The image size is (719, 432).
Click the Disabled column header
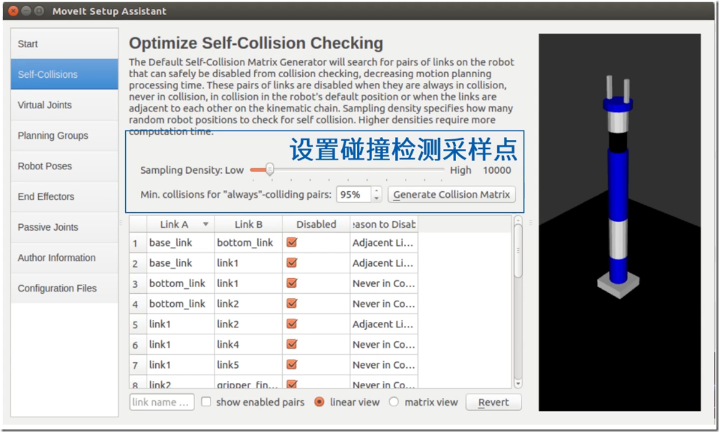pyautogui.click(x=316, y=224)
